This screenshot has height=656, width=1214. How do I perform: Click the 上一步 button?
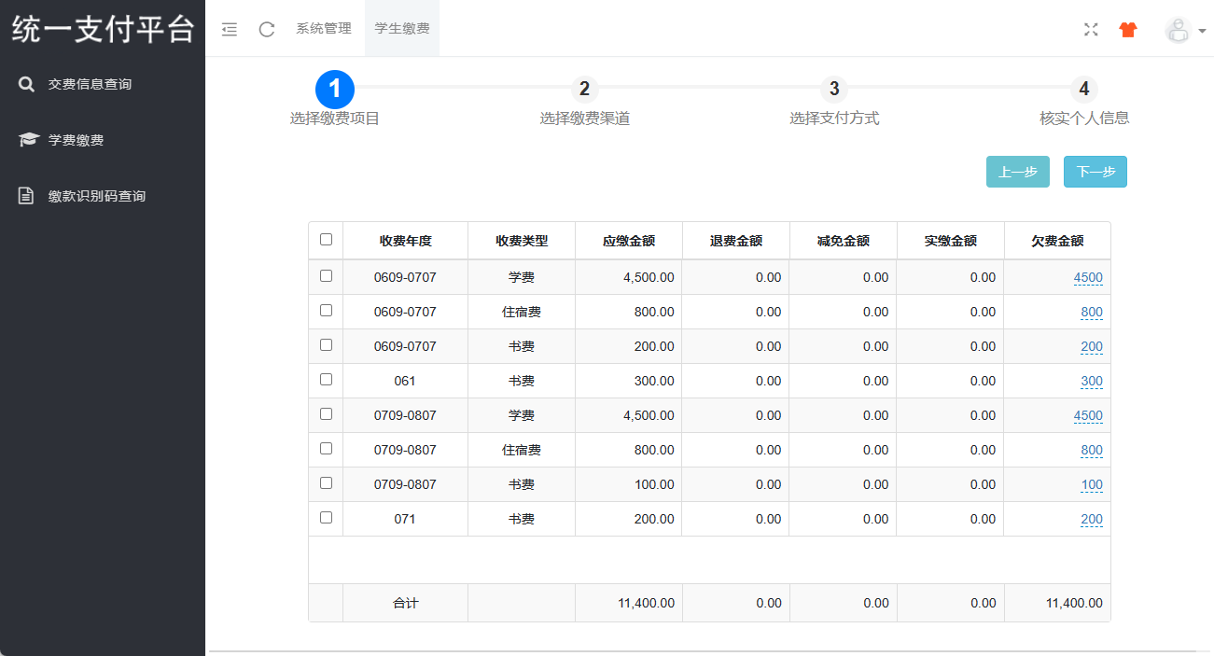coord(1018,172)
